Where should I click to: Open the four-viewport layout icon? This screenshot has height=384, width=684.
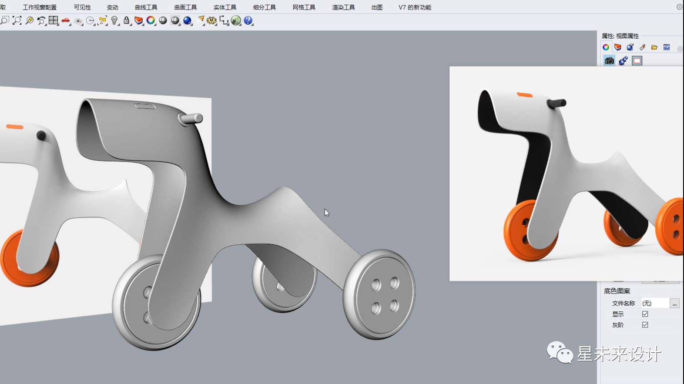click(x=54, y=20)
